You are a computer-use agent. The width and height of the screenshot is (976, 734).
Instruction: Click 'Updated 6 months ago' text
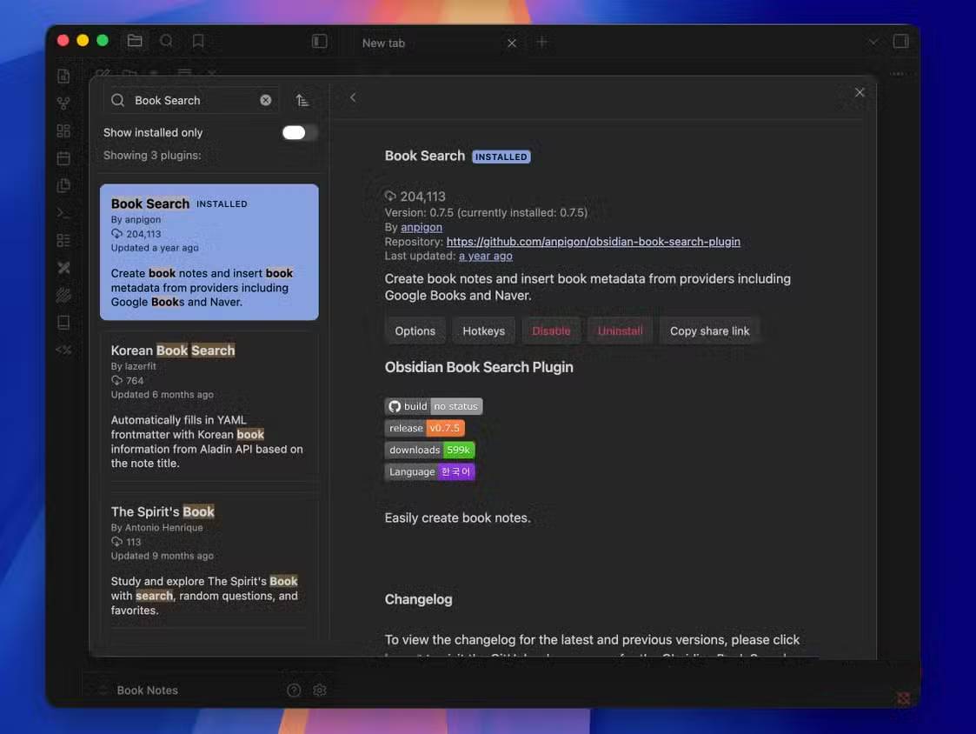(x=162, y=395)
